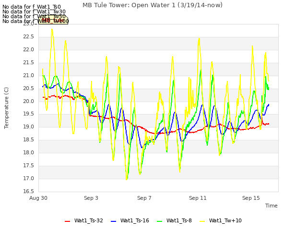The height and width of the screenshot is (230, 307).
Task: Click the red Wat1_Ts-32 legend swatch
Action: [x=67, y=221]
